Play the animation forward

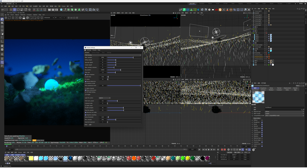pyautogui.click(x=209, y=150)
